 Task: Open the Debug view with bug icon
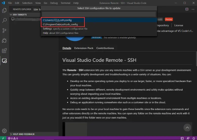coord(4,41)
